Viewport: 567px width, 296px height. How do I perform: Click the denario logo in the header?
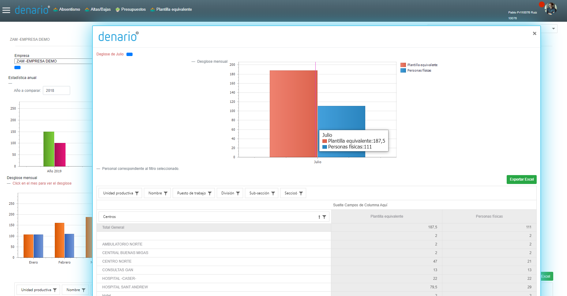(32, 10)
